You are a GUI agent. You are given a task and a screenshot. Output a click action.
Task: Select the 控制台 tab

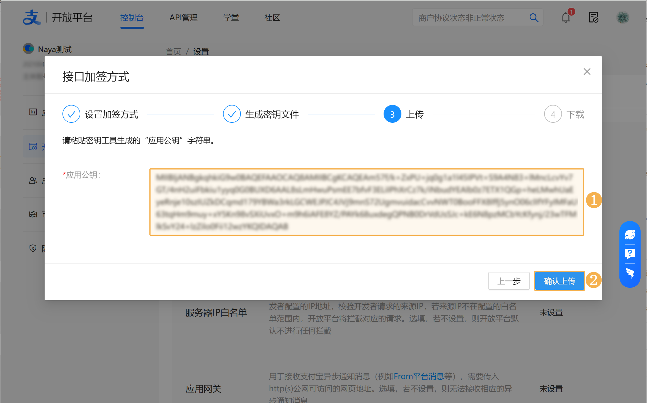click(x=132, y=18)
